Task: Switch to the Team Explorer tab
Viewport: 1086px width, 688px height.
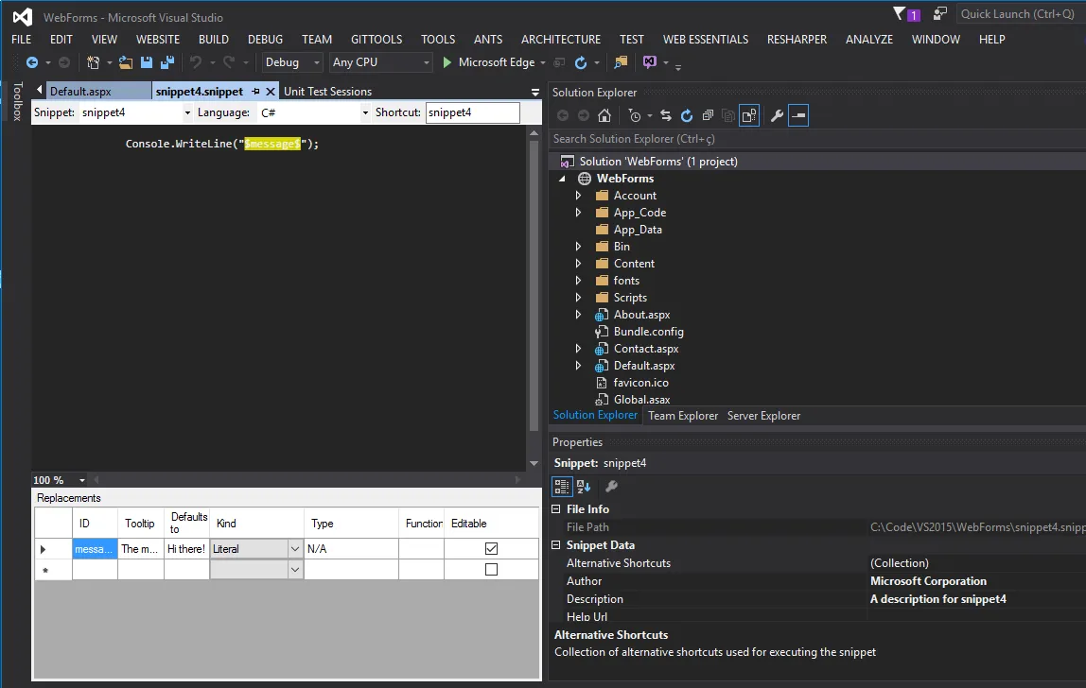Action: coord(682,416)
